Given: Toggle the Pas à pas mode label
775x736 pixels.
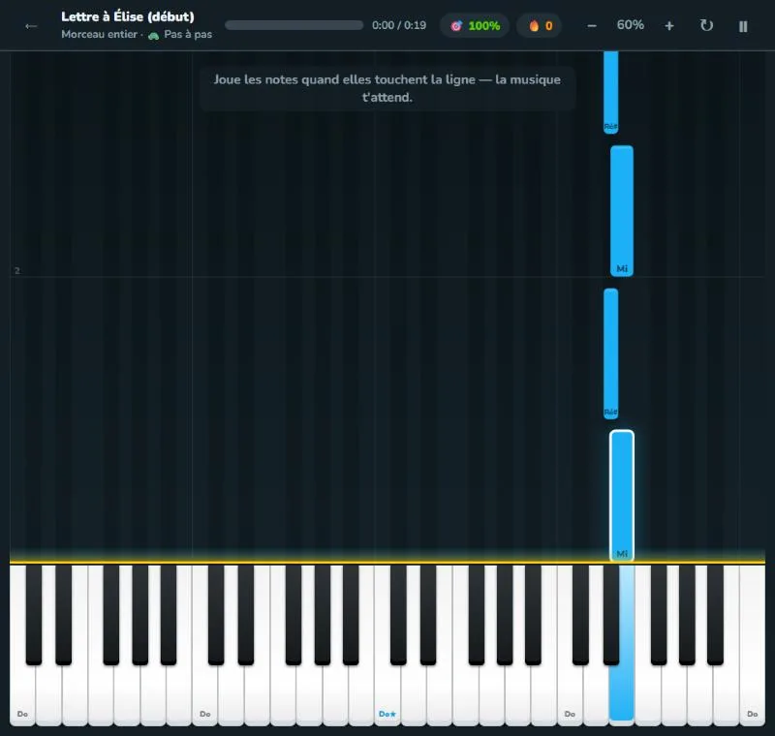Looking at the screenshot, I should pos(188,35).
